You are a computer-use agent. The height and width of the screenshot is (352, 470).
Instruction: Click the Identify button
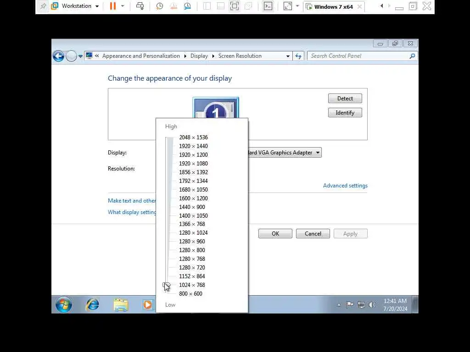click(345, 113)
